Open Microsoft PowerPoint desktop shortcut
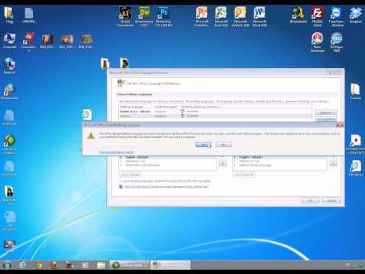The image size is (365, 274). point(202,16)
